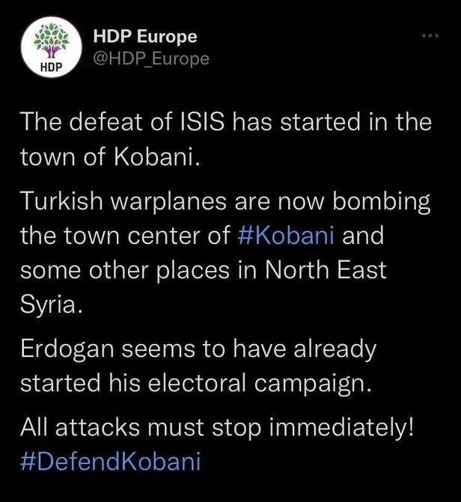Viewport: 461px width, 502px height.
Task: Open the HDP Europe profile avatar
Action: tap(52, 47)
